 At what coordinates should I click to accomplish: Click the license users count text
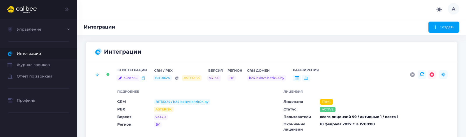tap(359, 117)
